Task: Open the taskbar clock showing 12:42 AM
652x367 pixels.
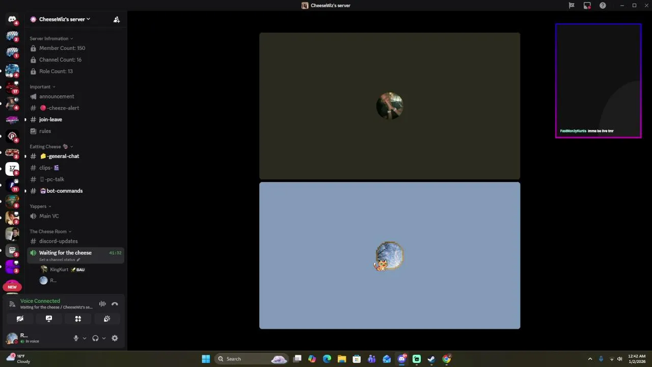Action: click(x=637, y=359)
